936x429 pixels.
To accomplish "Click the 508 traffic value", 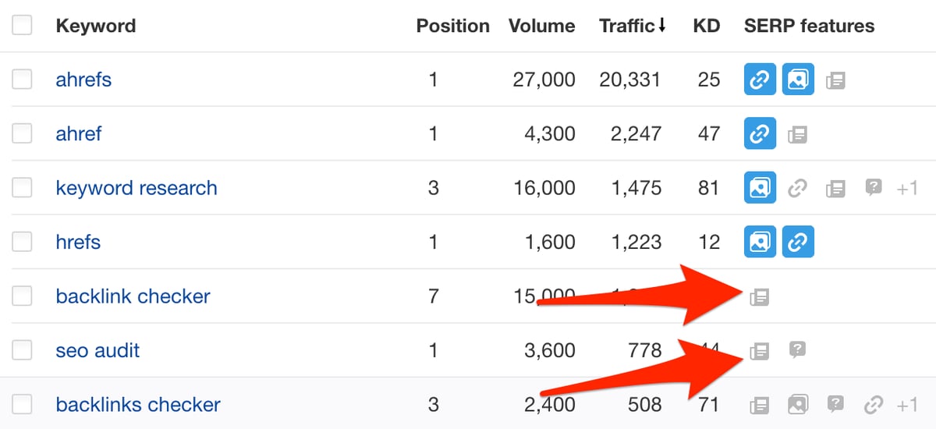I will (643, 405).
